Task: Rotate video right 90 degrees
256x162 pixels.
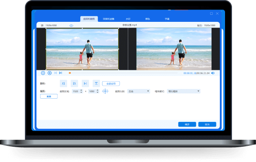Action: click(x=74, y=83)
